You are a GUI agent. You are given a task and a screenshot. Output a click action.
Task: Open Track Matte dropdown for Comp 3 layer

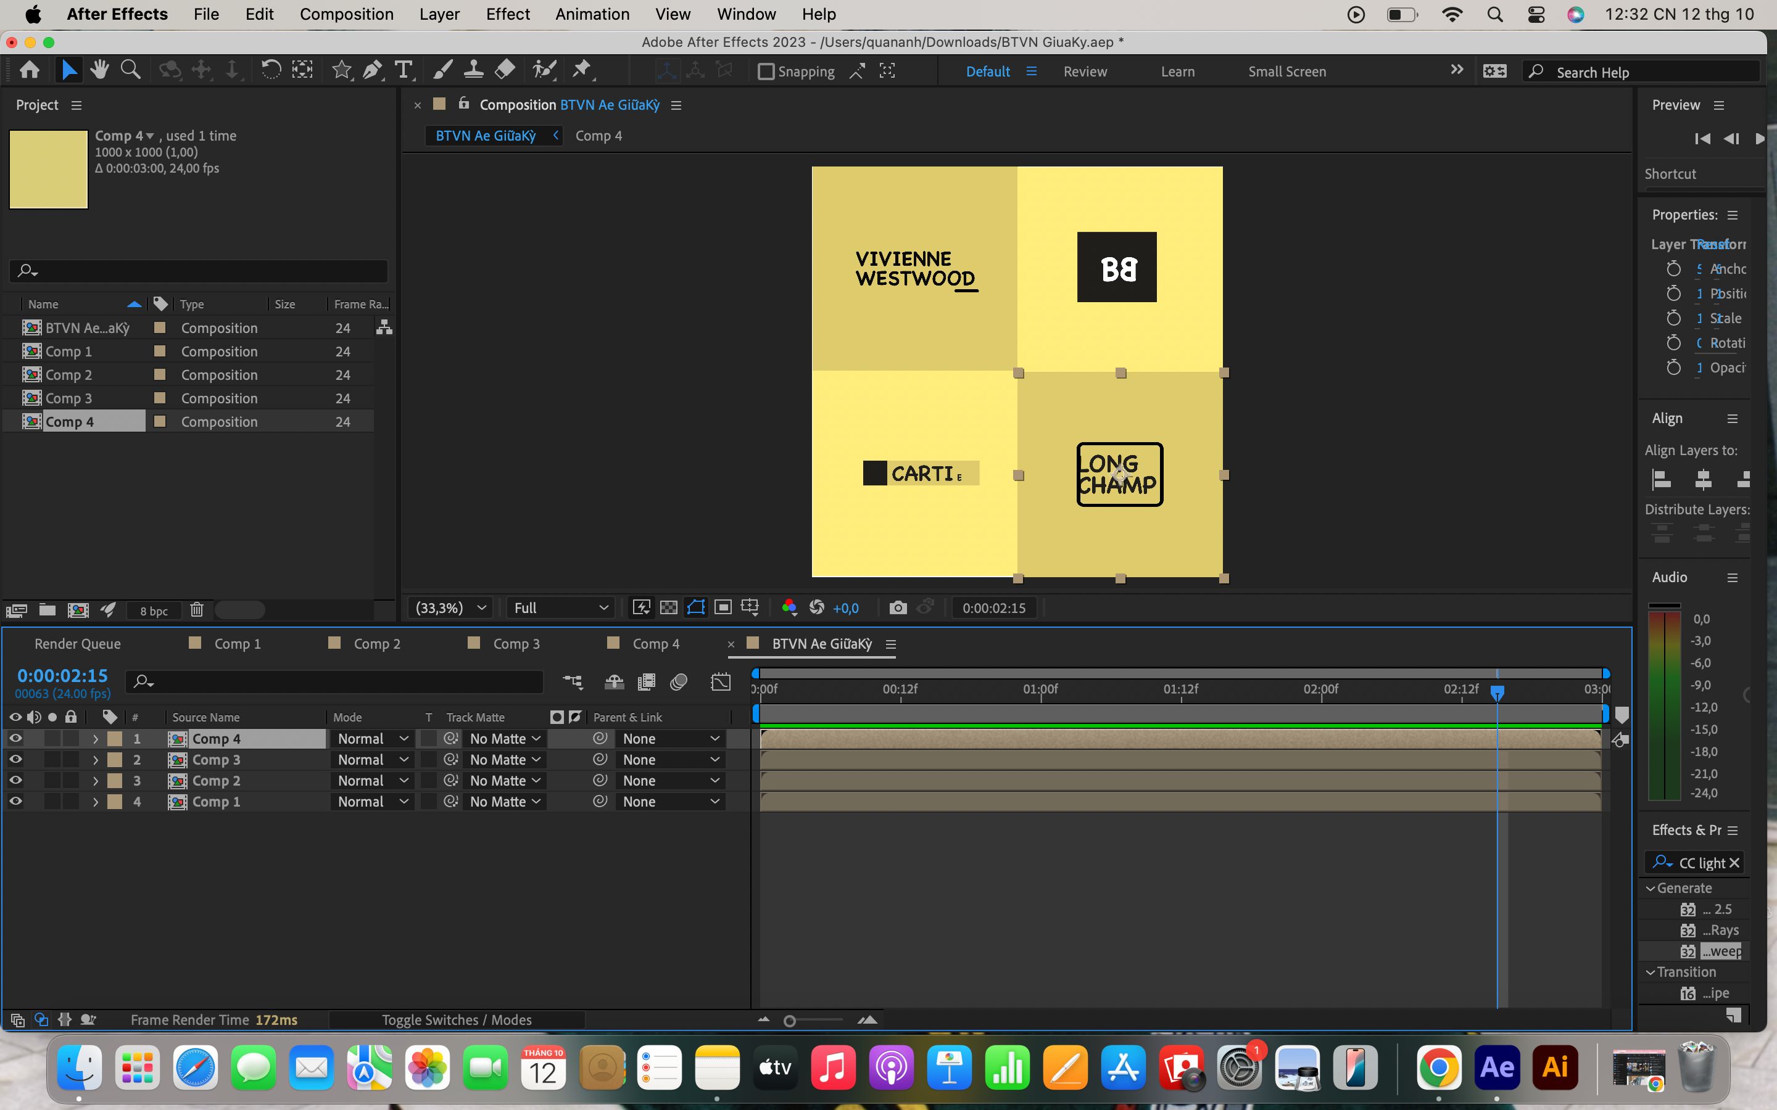pyautogui.click(x=505, y=760)
